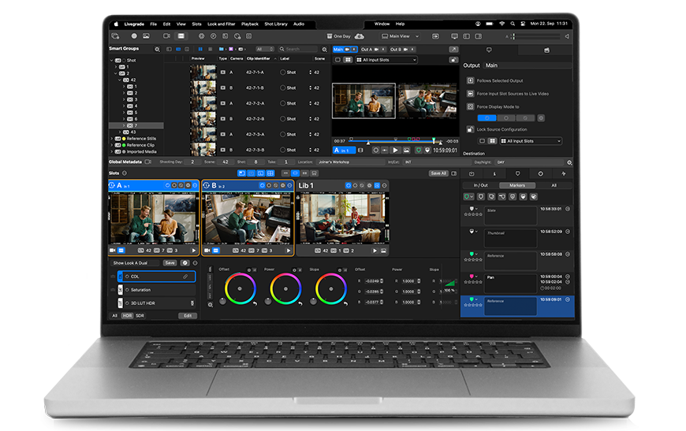Open the Look and Filter menu
This screenshot has height=431, width=686.
221,24
